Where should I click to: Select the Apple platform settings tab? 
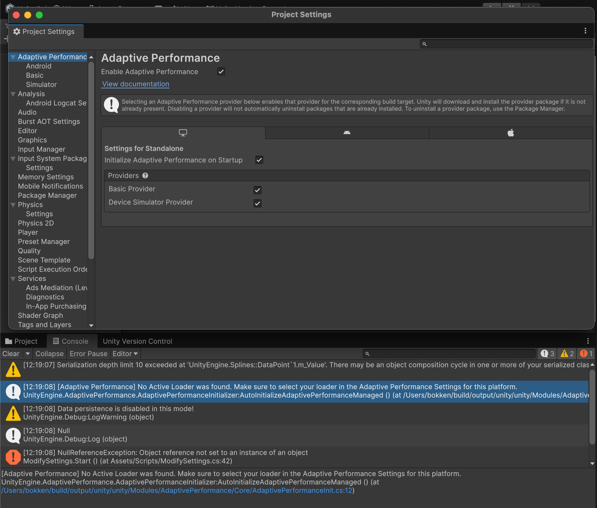510,133
